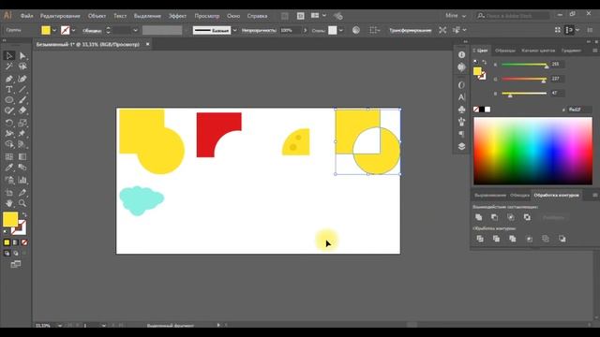Select the Lasso tool

(22, 66)
